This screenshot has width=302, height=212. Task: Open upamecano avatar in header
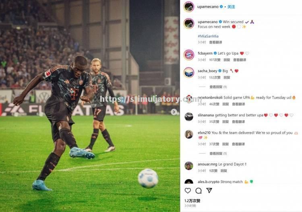[189, 7]
